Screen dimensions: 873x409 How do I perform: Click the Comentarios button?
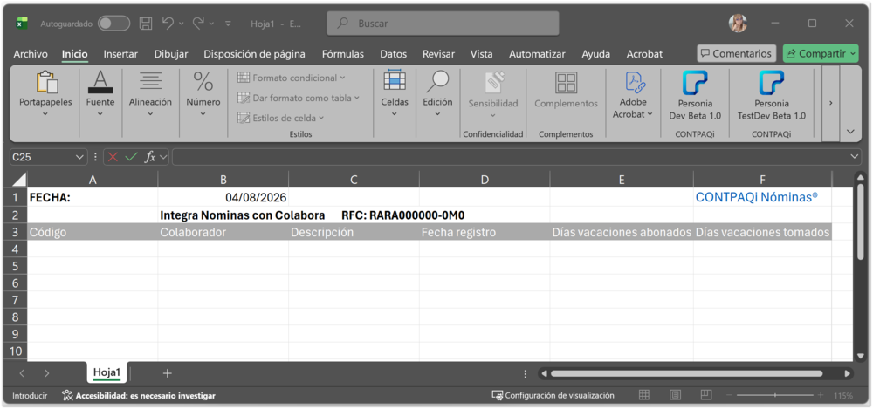[736, 53]
